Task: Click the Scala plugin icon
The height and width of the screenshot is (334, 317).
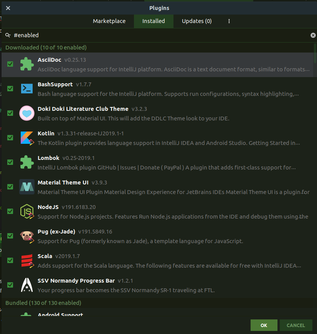Action: point(26,260)
